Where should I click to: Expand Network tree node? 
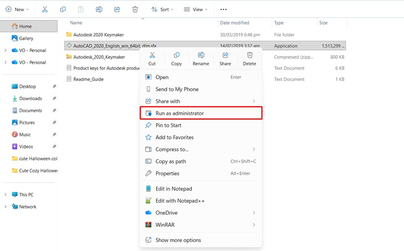click(x=6, y=207)
